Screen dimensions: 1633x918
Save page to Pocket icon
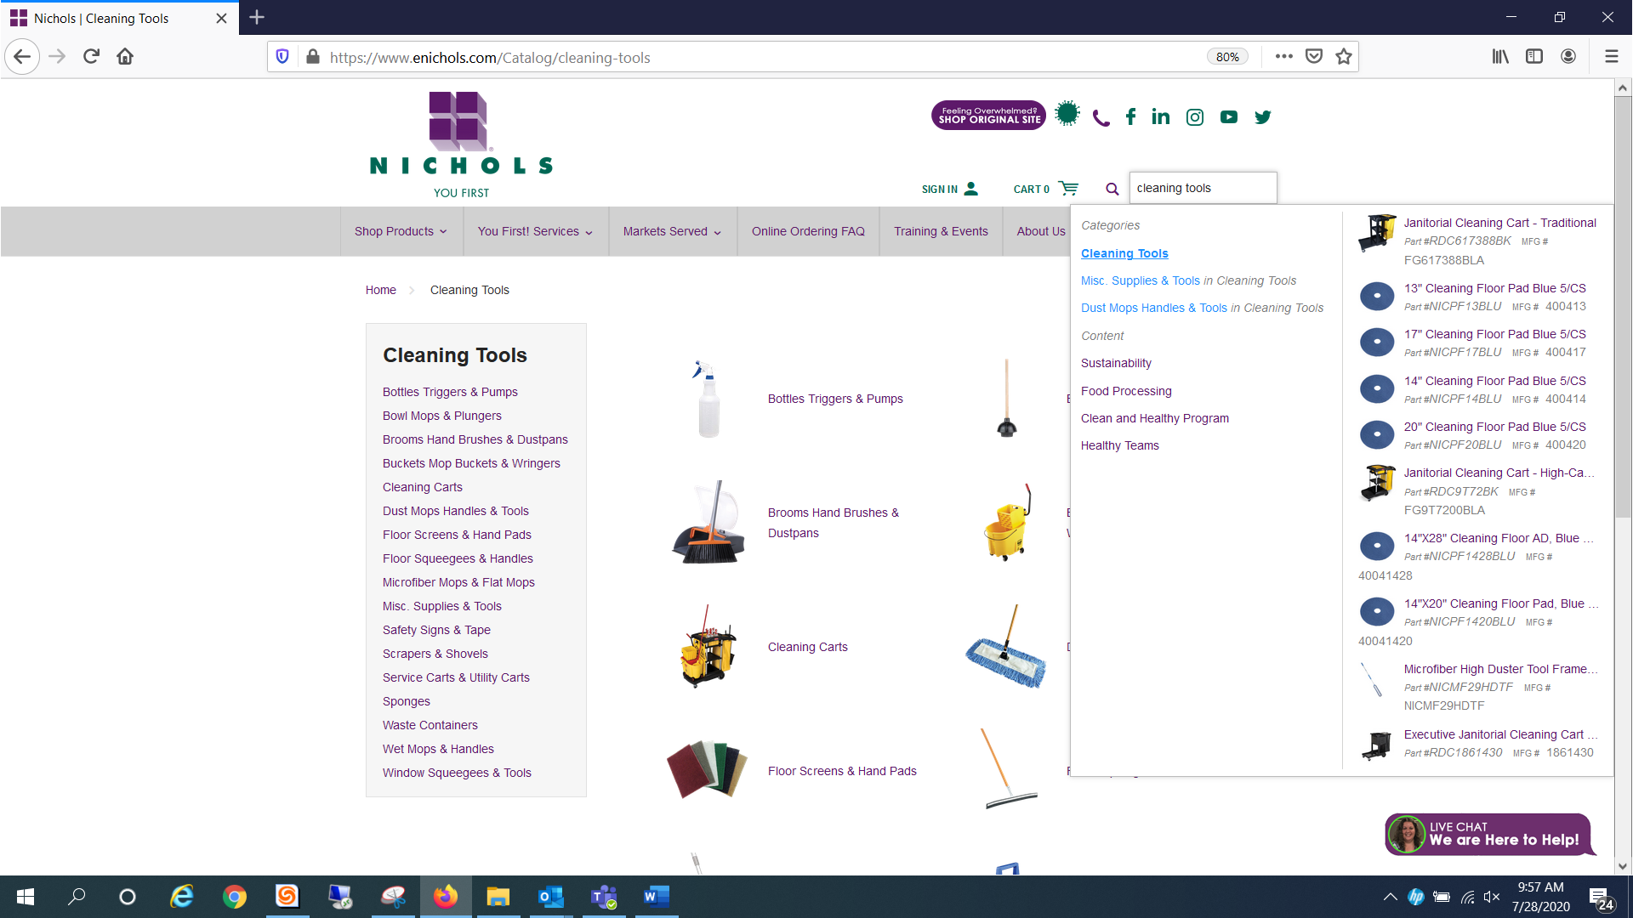(x=1314, y=57)
